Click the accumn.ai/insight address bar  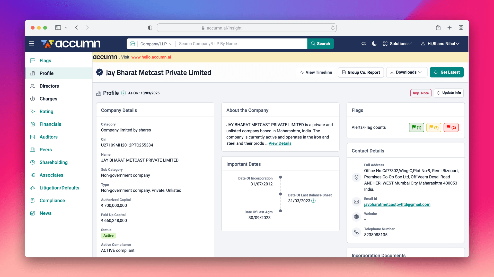click(246, 28)
